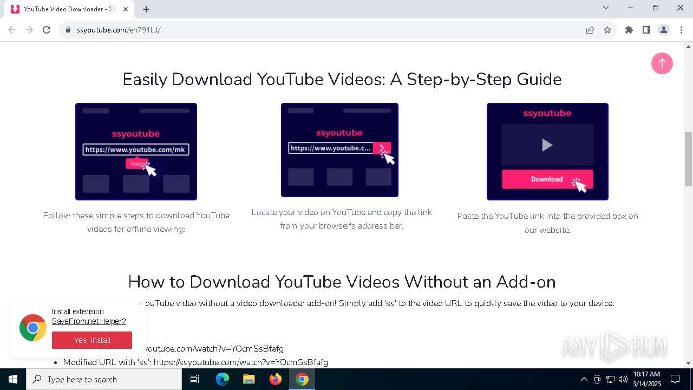Image resolution: width=693 pixels, height=390 pixels.
Task: Click the 'Yes, install' button
Action: [x=92, y=340]
